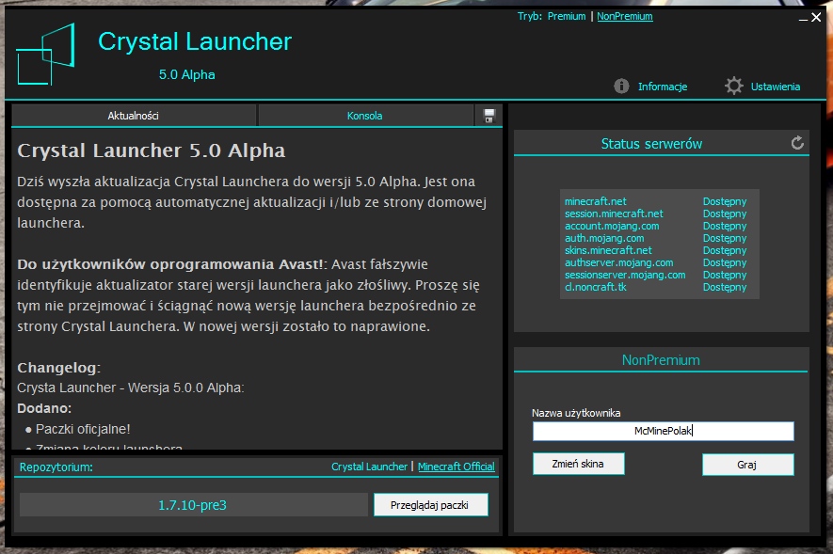The width and height of the screenshot is (833, 554).
Task: Choose the Minecraft Official repository
Action: [456, 467]
